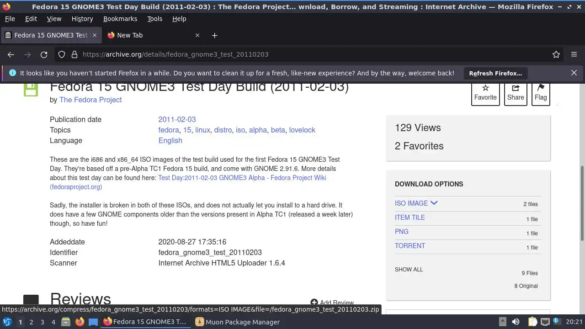Click the 9 Files link
The image size is (585, 329).
[x=530, y=273]
